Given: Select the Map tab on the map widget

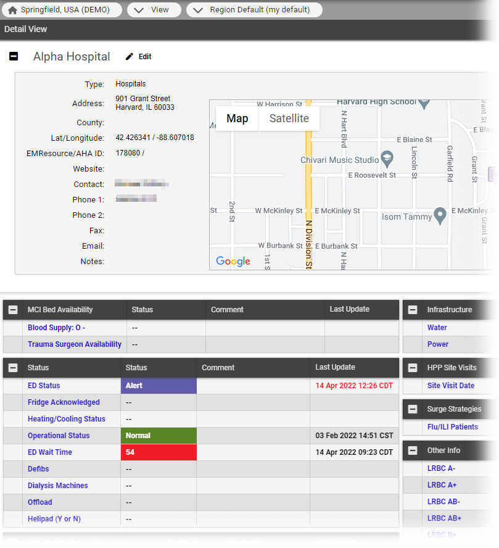Looking at the screenshot, I should tap(237, 118).
